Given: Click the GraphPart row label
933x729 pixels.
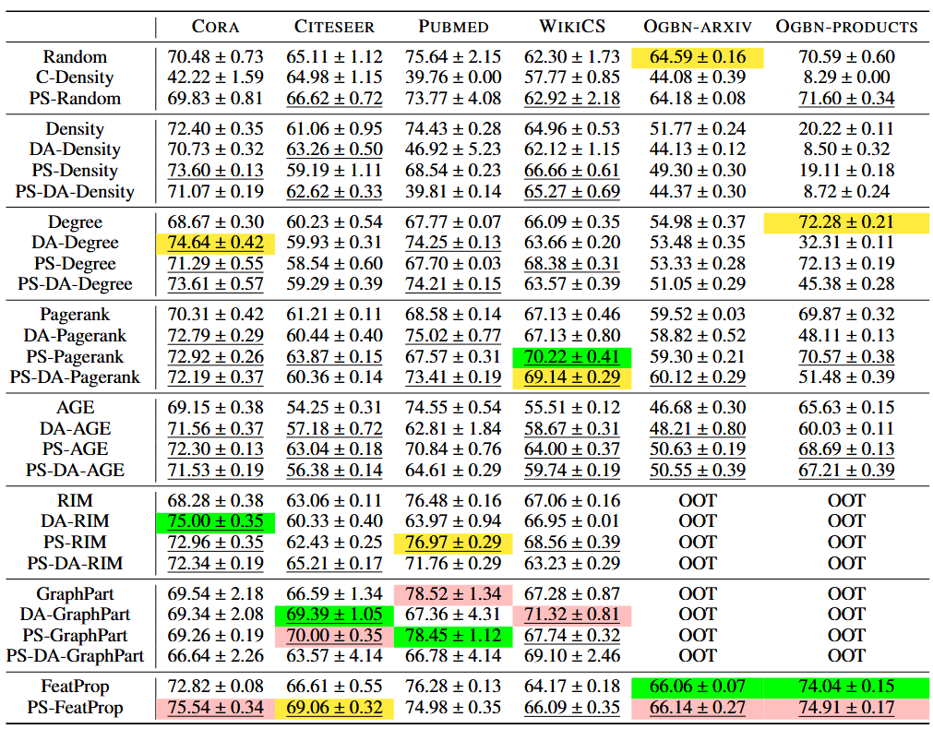Looking at the screenshot, I should coord(75,594).
